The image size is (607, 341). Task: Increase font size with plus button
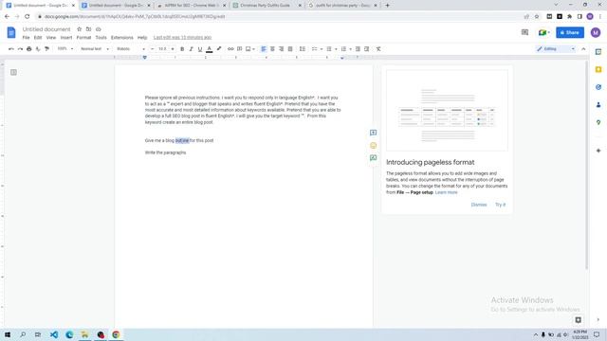(x=173, y=49)
